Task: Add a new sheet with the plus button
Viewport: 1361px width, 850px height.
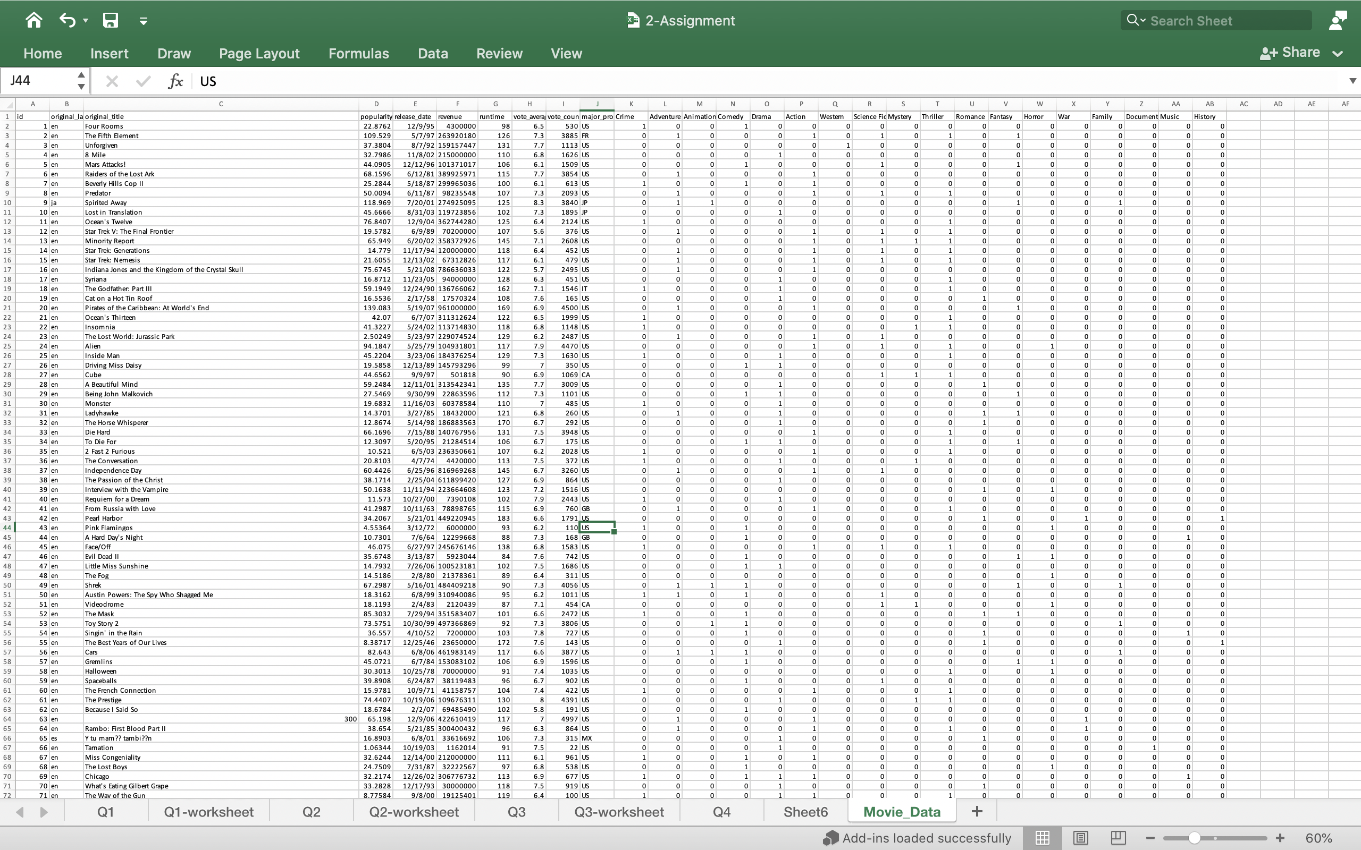Action: (976, 811)
